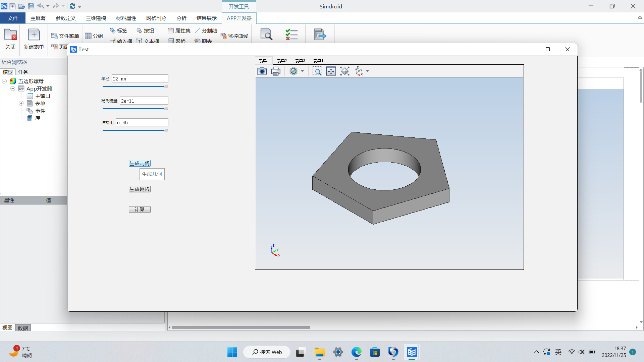This screenshot has width=644, height=362.
Task: Open the view orientation axis dropdown arrow
Action: pyautogui.click(x=368, y=71)
